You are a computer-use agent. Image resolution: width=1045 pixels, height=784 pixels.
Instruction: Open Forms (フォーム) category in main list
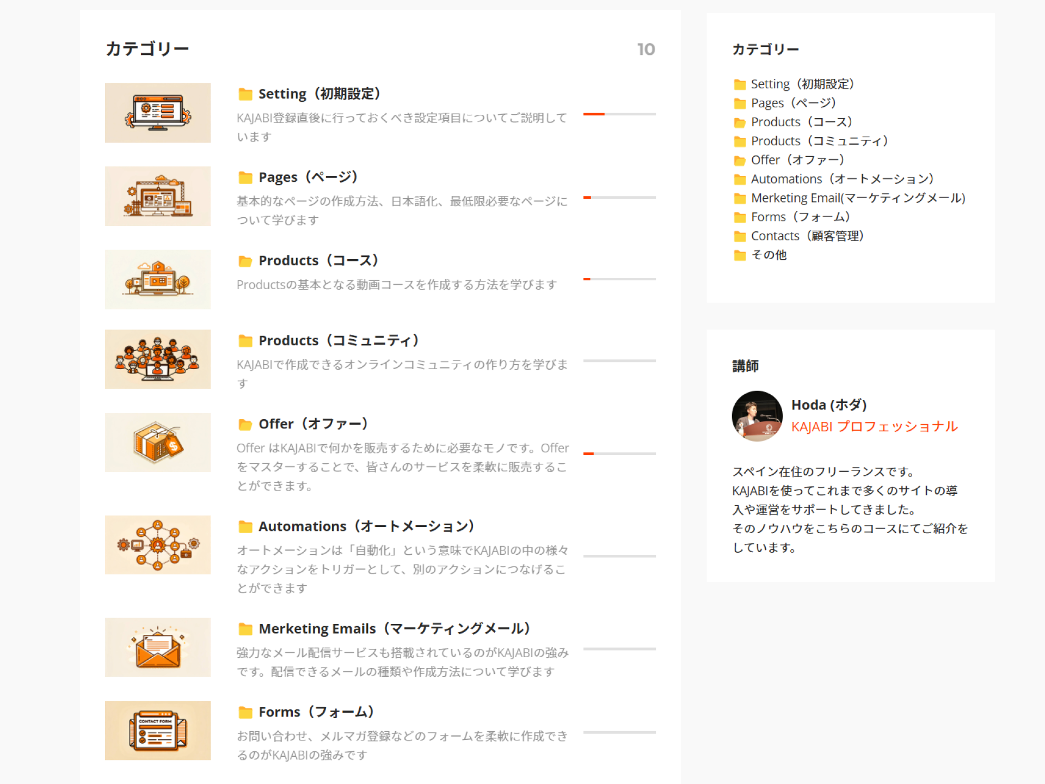316,712
